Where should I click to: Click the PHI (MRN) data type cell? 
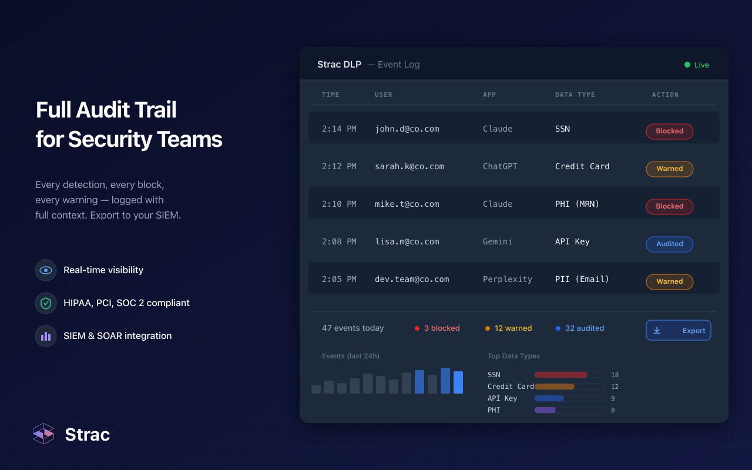point(578,204)
